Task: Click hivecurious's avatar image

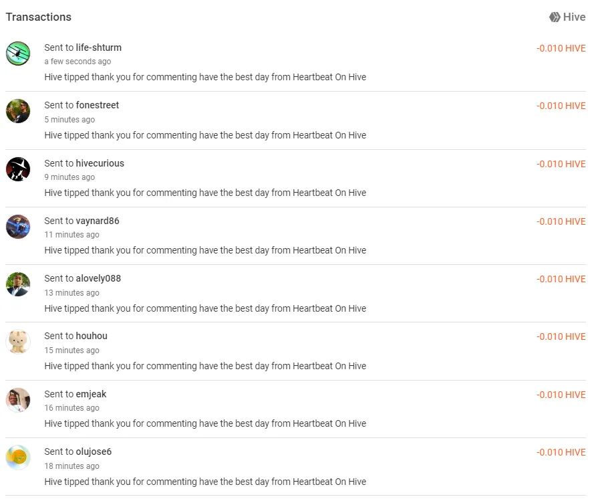Action: 18,169
